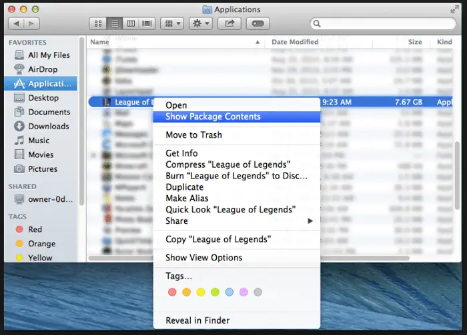This screenshot has height=335, width=467.
Task: Choose Reveal in Finder
Action: (236, 320)
